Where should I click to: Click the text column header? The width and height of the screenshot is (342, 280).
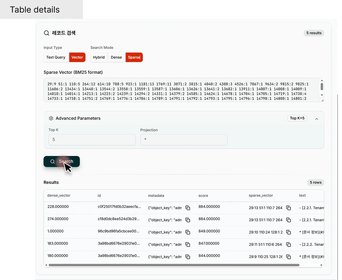tap(302, 196)
